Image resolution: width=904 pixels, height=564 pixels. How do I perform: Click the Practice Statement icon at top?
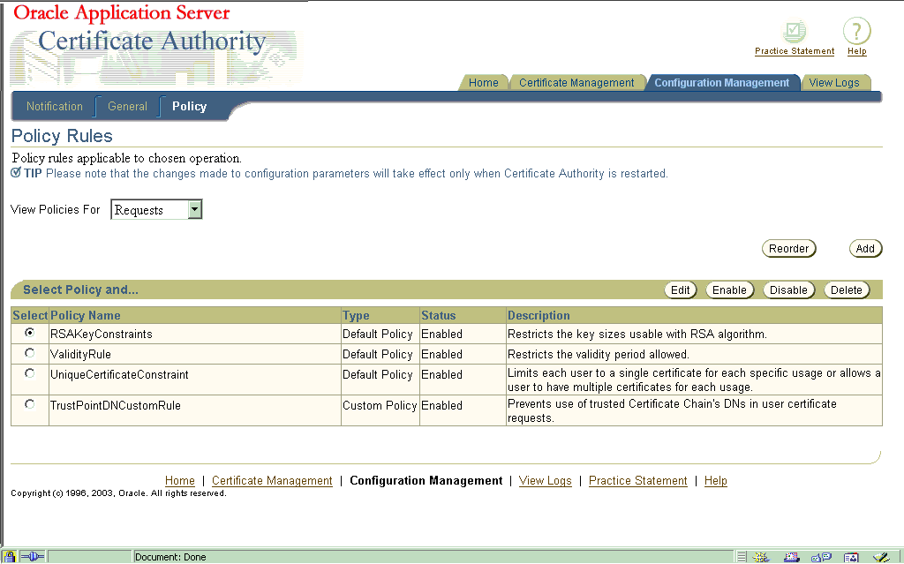(x=794, y=31)
